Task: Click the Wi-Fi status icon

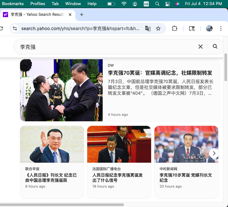Action: coord(124,4)
